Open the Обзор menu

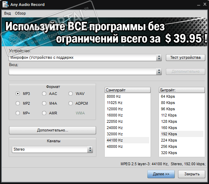tap(20, 13)
